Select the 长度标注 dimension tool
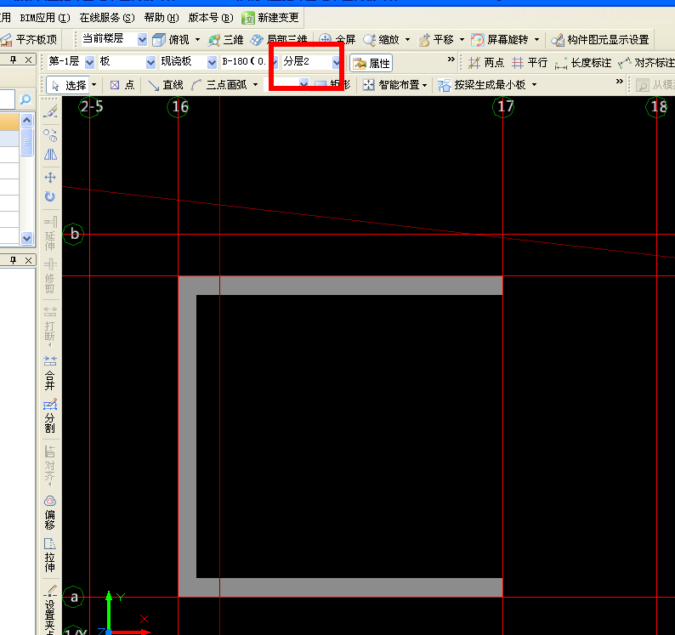 583,63
